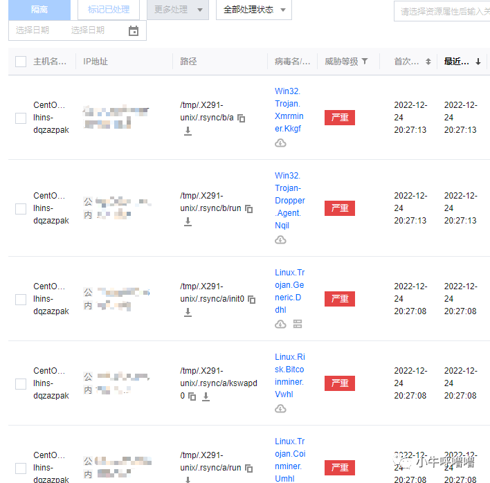The height and width of the screenshot is (483, 490).
Task: Click path text /tmp/.X291-unix/.rsync/b/a
Action: (207, 111)
